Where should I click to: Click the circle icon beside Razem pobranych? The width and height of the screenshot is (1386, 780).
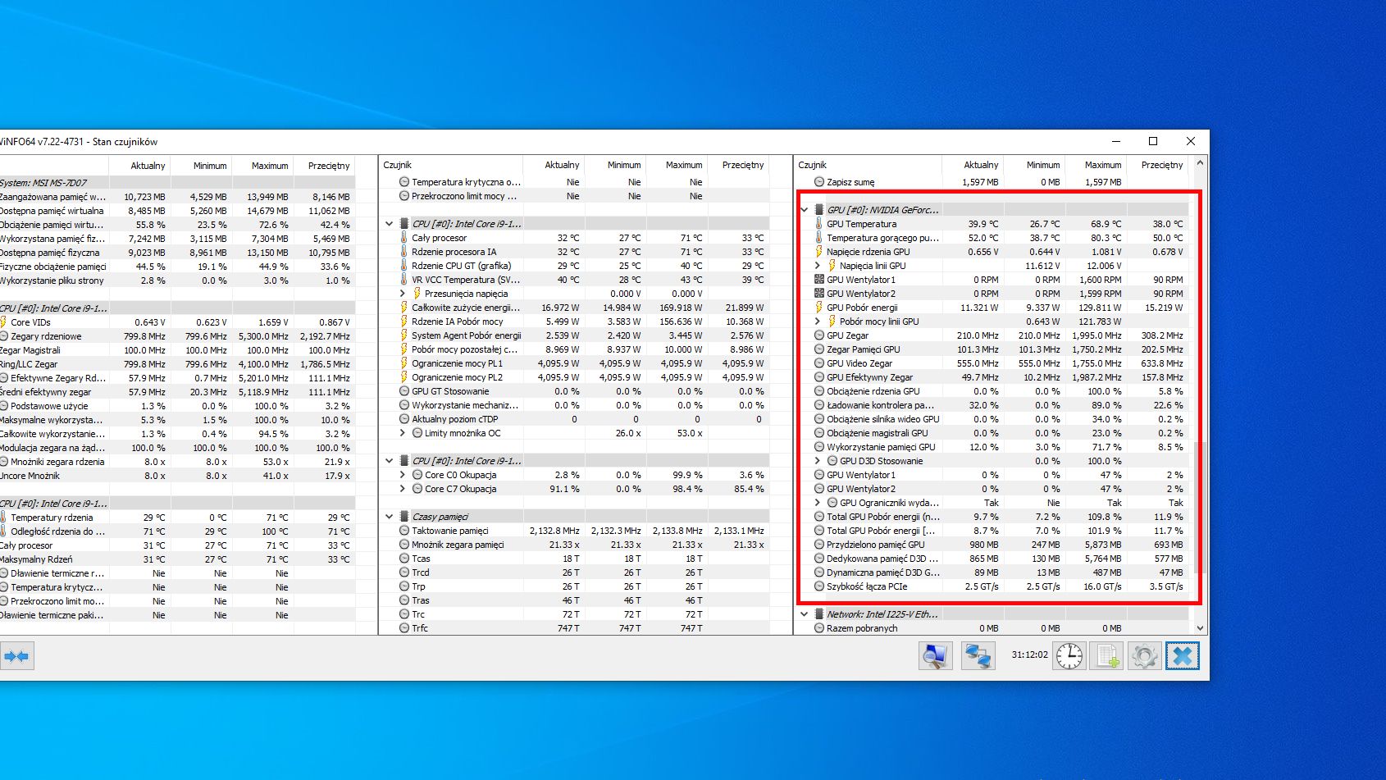point(818,628)
